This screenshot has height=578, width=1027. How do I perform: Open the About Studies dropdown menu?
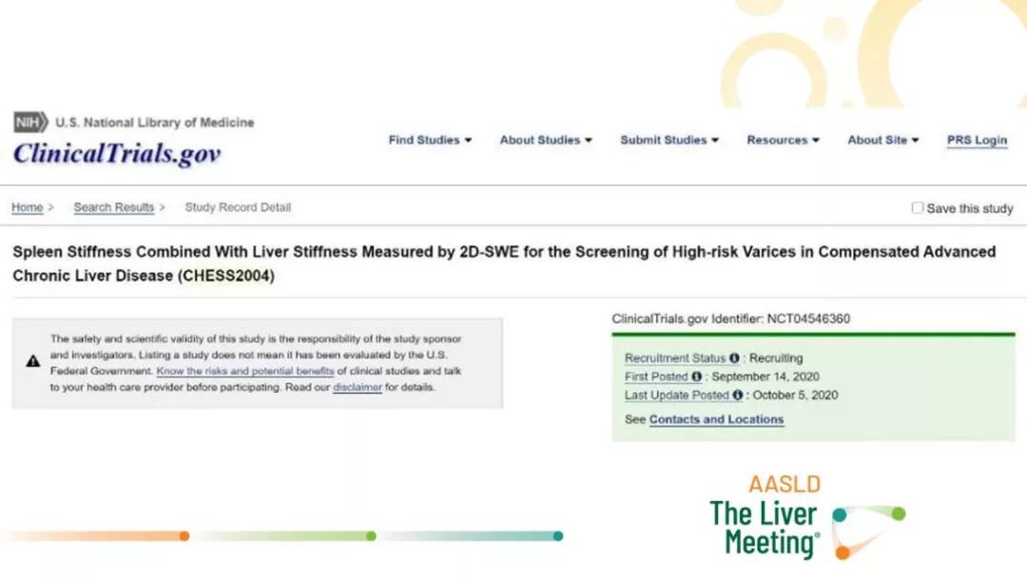click(546, 140)
